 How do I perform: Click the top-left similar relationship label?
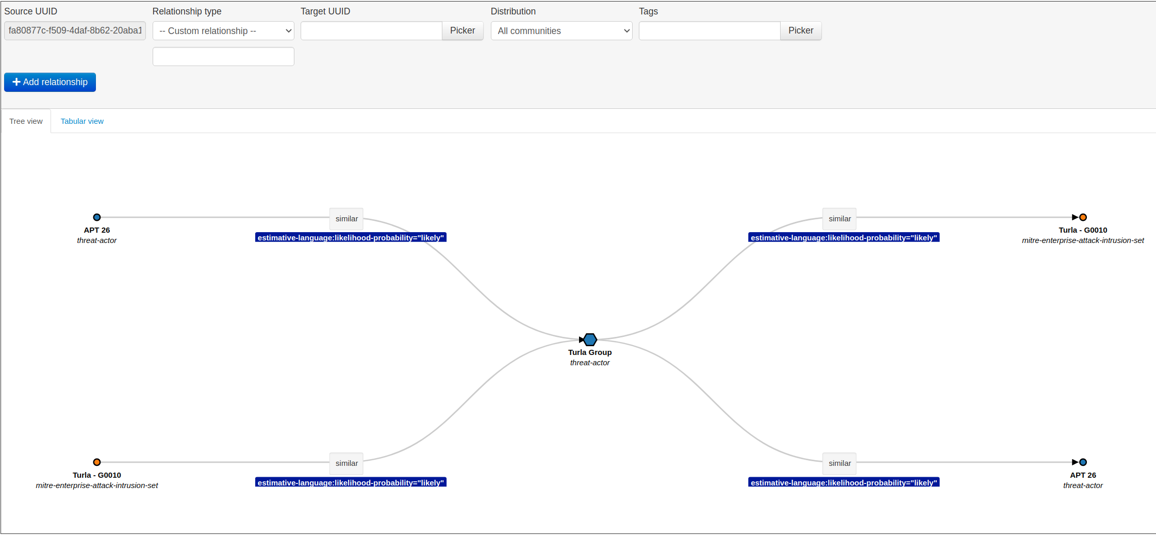click(346, 219)
